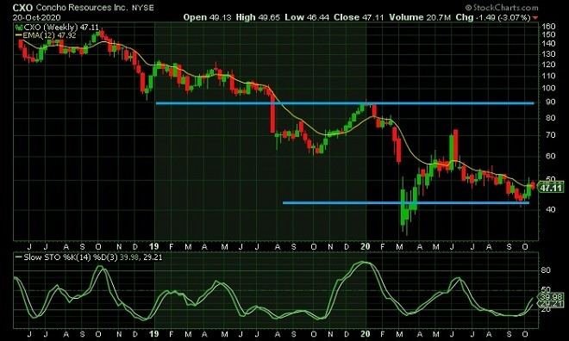The height and width of the screenshot is (341, 569).
Task: Click the Concho Resources Inc. company name
Action: [82, 7]
